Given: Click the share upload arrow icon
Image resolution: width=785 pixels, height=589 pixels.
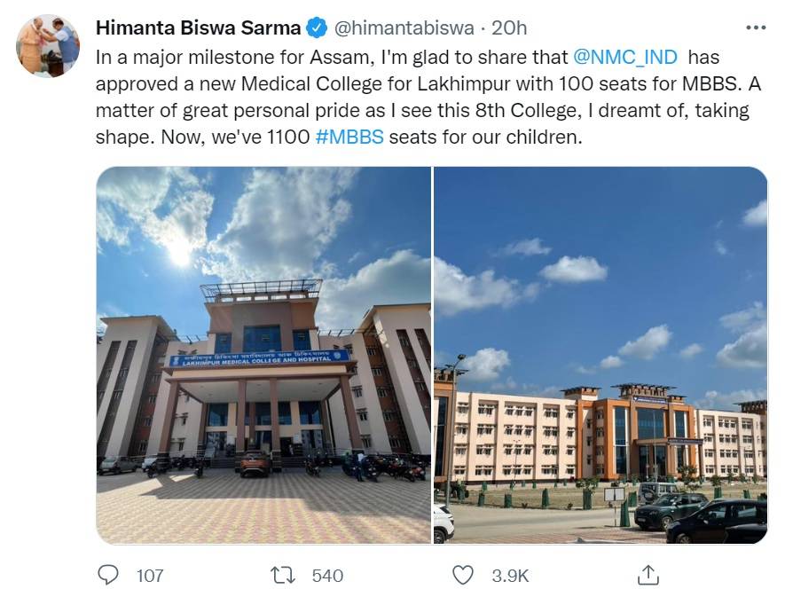Looking at the screenshot, I should point(648,575).
